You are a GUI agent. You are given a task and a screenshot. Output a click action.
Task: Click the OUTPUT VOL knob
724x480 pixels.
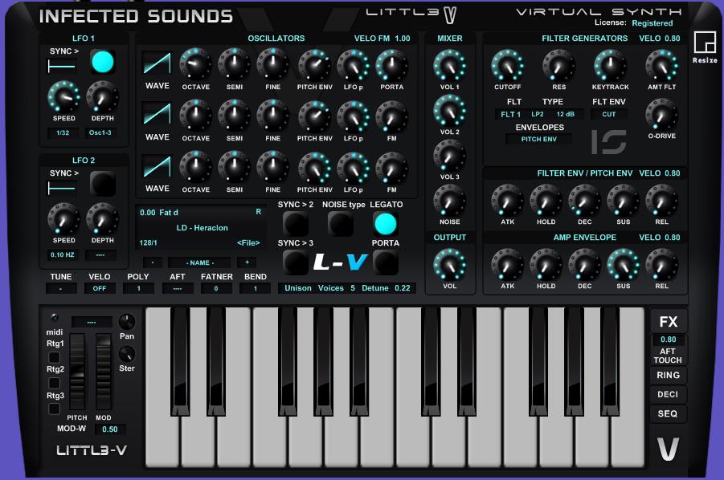pyautogui.click(x=449, y=265)
